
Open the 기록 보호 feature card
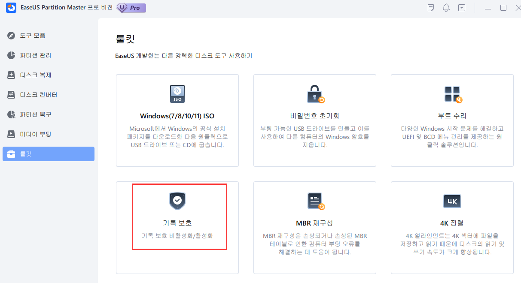click(177, 217)
